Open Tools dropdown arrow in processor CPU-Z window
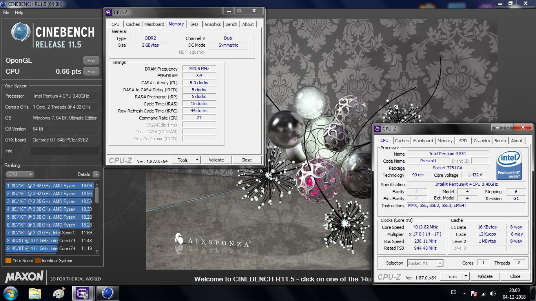536x301 pixels. point(466,276)
